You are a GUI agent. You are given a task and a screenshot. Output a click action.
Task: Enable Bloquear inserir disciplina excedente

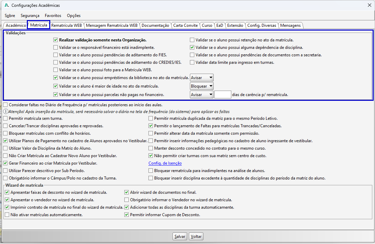coord(151,178)
